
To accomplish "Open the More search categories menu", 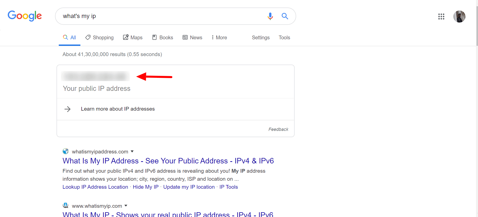I will (x=219, y=38).
